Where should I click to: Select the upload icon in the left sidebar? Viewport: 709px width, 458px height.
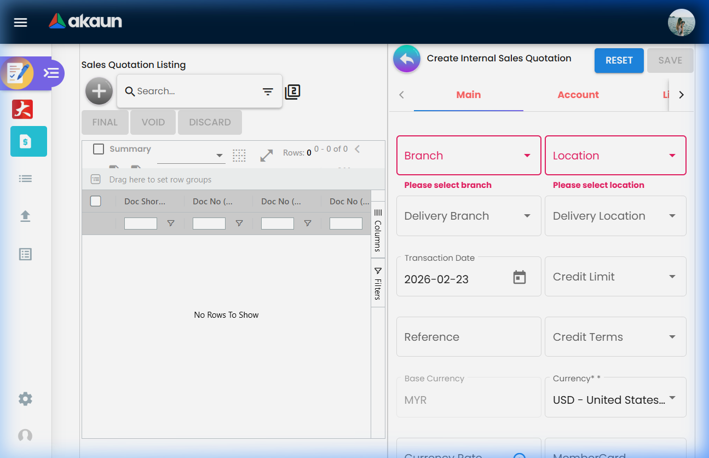click(25, 216)
